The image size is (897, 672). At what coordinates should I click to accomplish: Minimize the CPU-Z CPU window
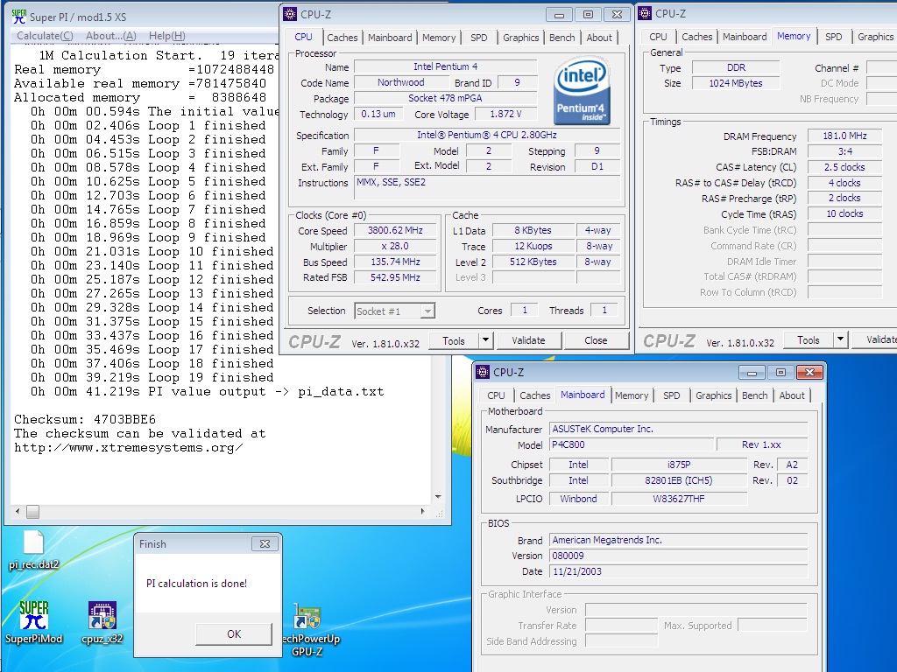(559, 15)
